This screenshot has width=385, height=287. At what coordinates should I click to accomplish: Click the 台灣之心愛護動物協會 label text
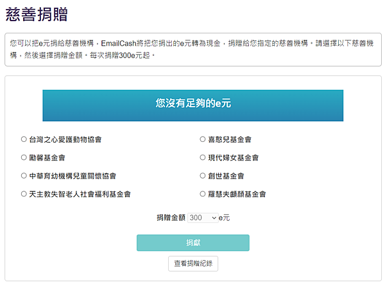click(x=65, y=139)
